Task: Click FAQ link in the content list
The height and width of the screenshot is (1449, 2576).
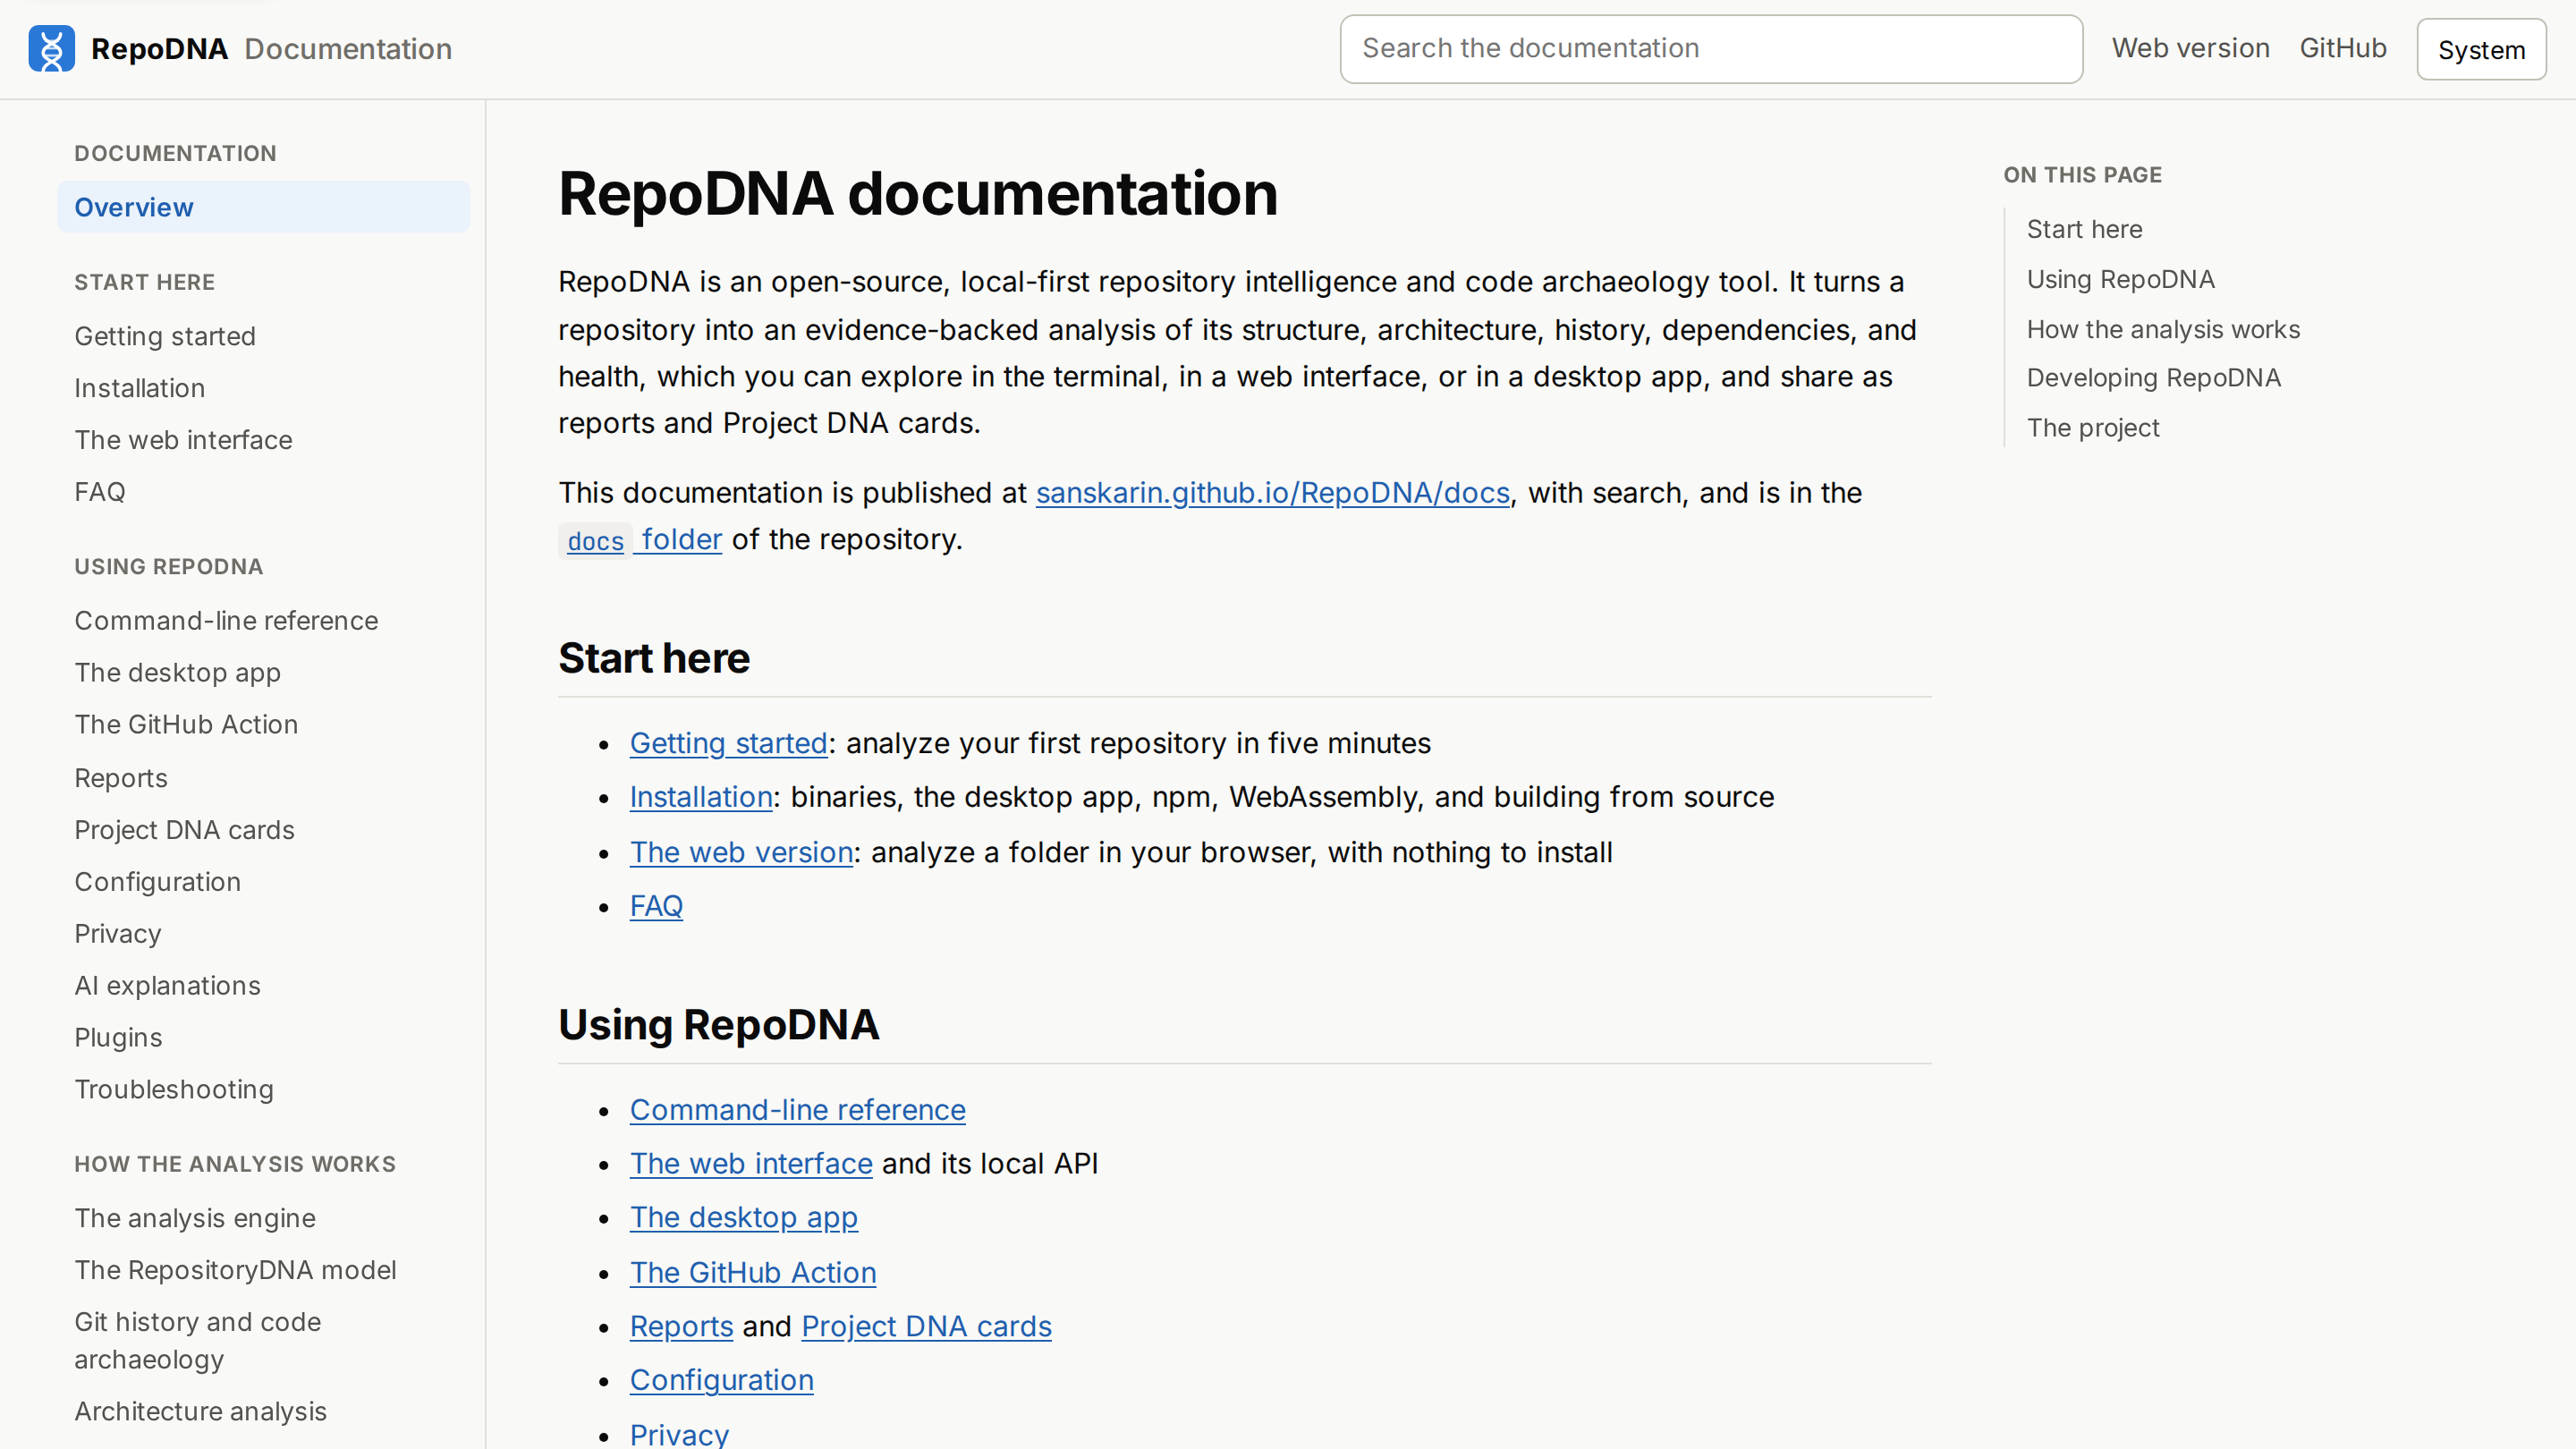Action: 656,906
